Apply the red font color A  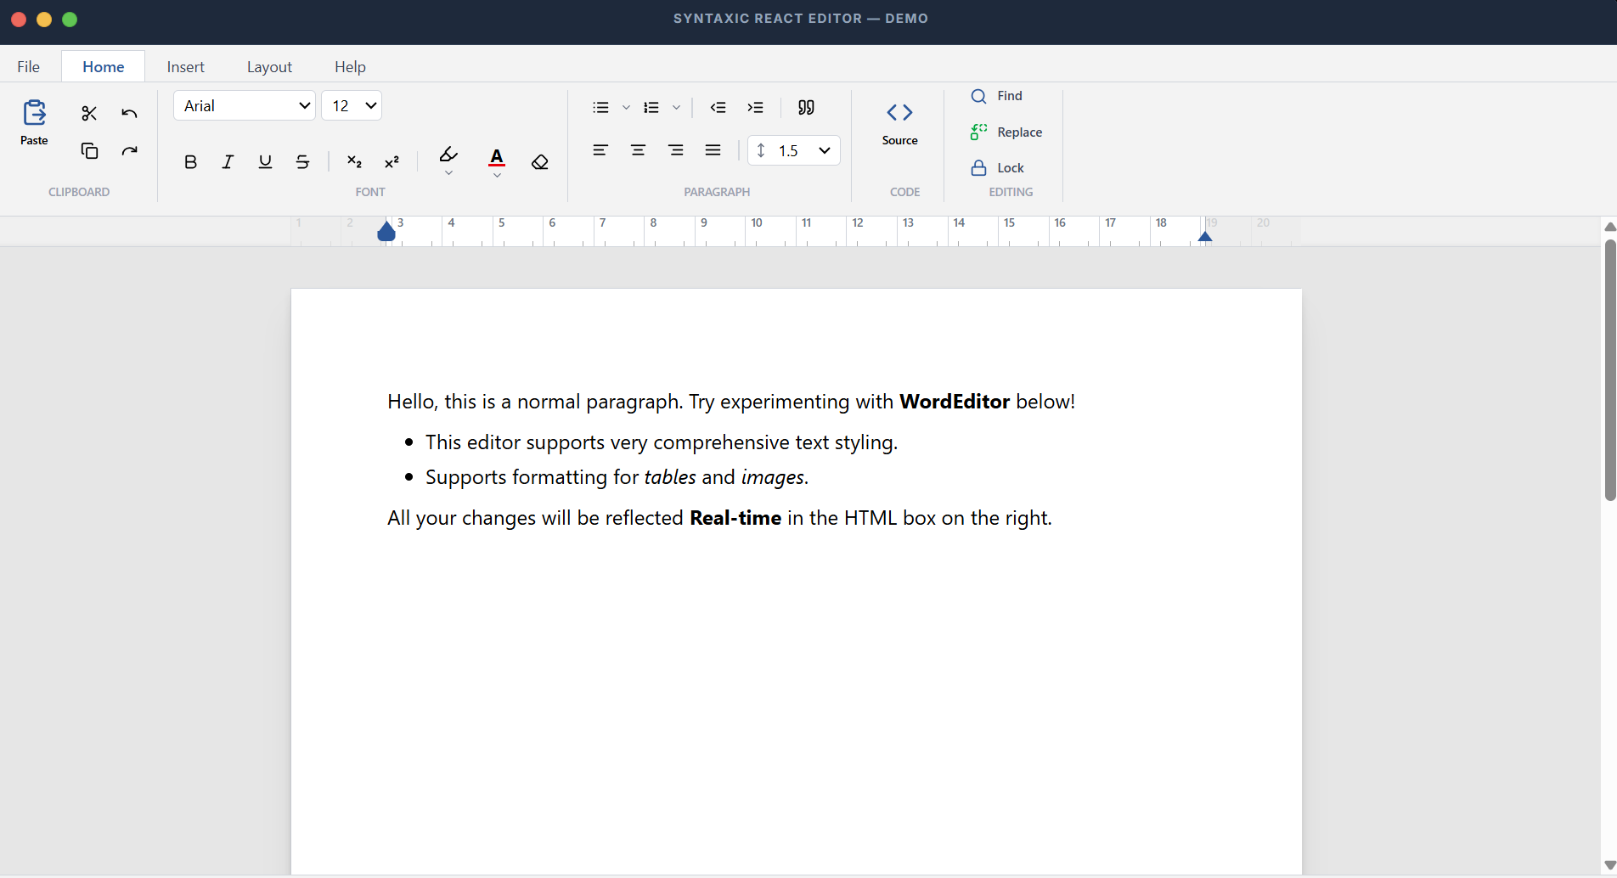tap(497, 157)
